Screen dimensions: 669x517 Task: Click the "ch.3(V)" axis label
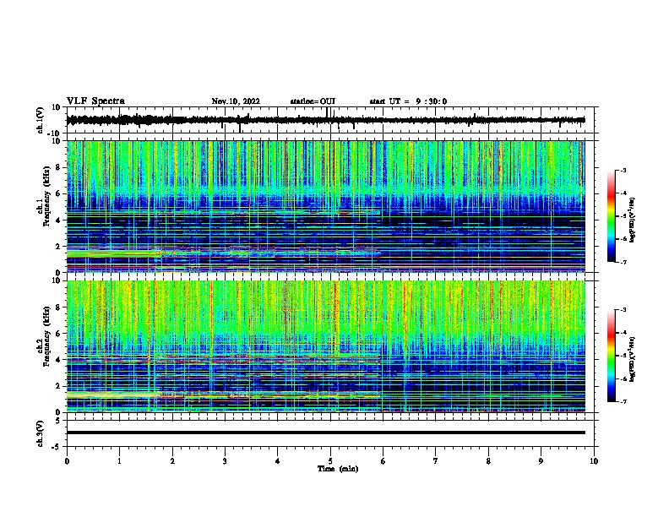click(x=41, y=433)
